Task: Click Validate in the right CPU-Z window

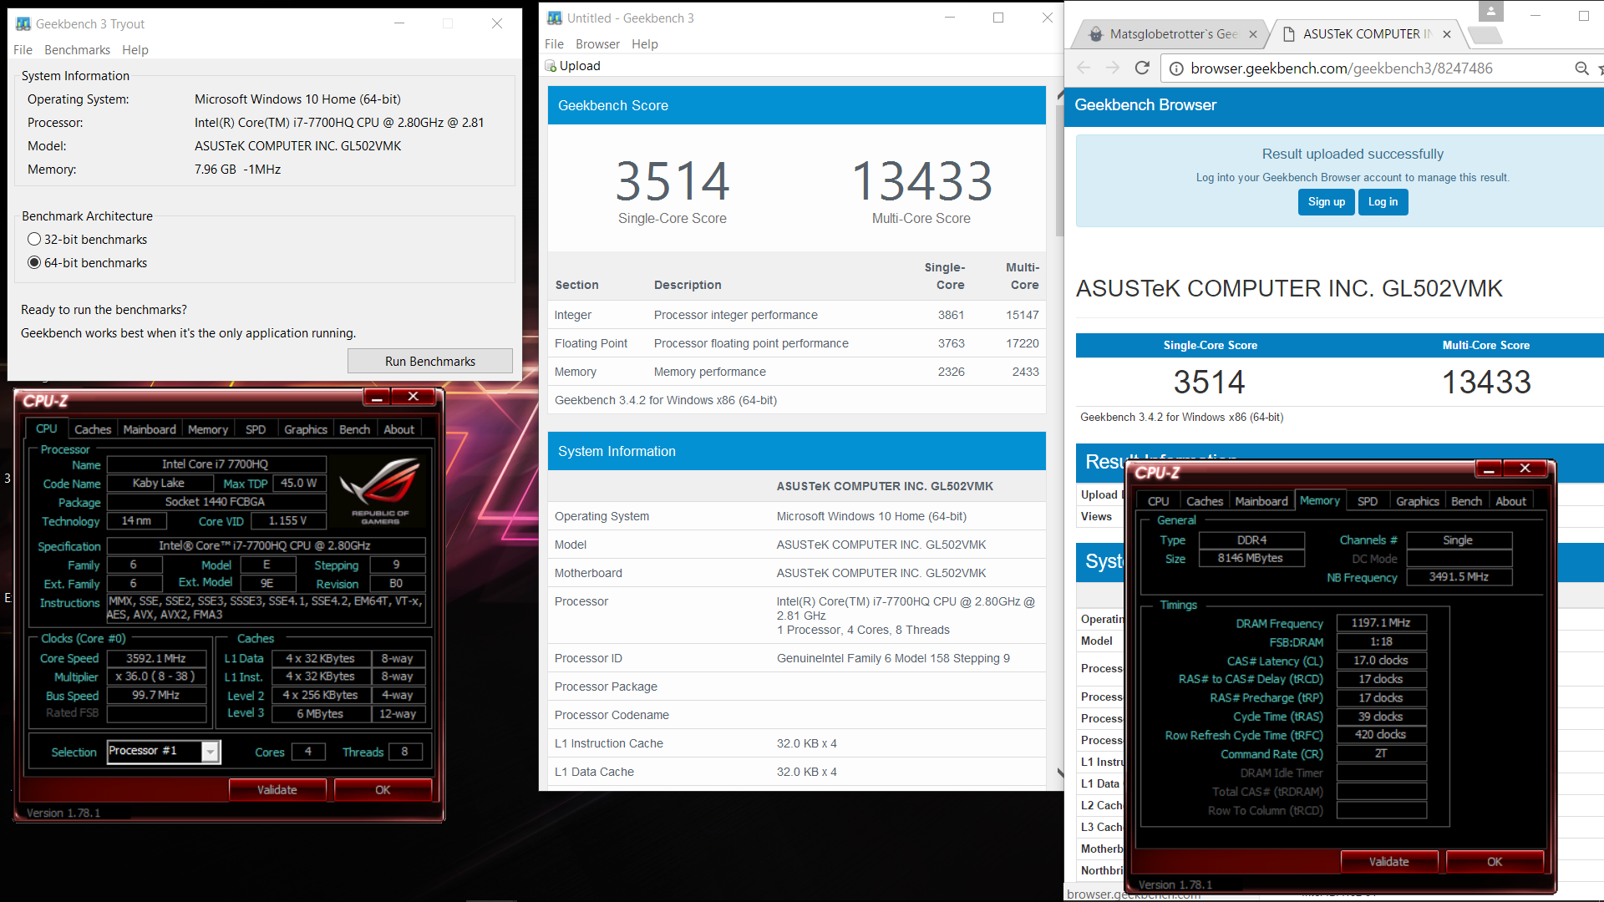Action: click(1389, 862)
